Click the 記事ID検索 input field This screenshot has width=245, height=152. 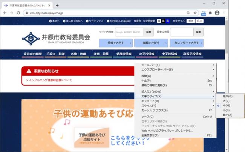click(182, 32)
